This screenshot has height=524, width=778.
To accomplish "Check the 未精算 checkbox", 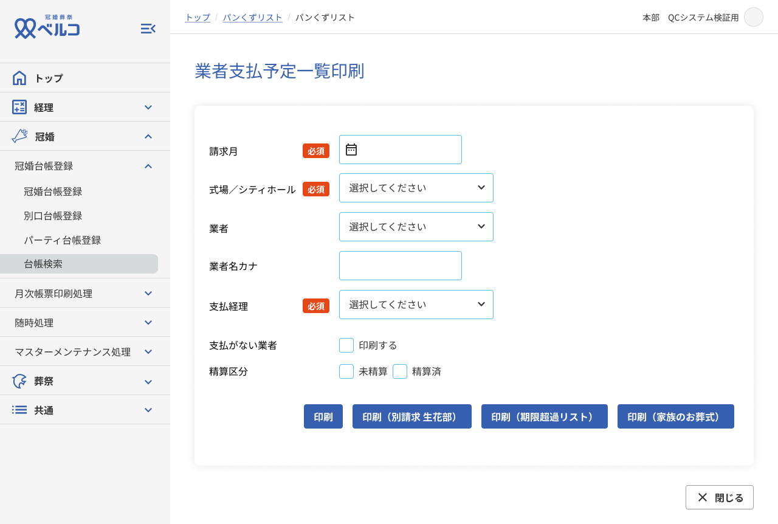I will click(x=346, y=371).
